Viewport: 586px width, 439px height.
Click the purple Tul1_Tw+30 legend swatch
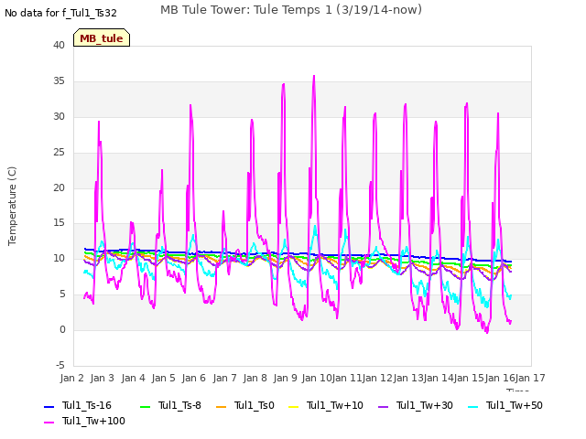pos(383,406)
